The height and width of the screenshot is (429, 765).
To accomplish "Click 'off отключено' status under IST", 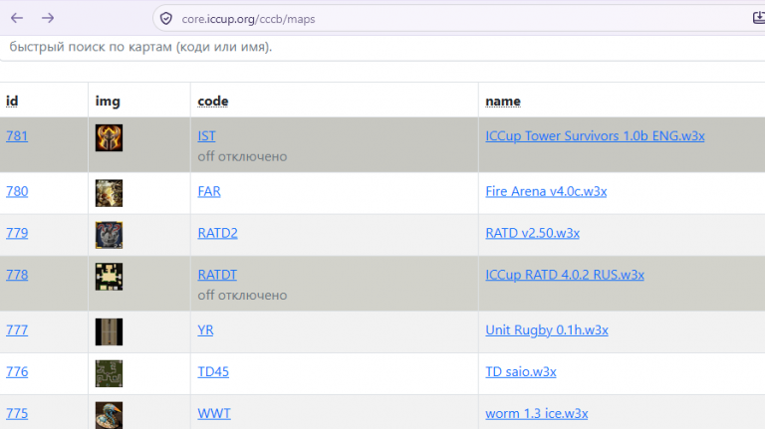I will (x=242, y=156).
